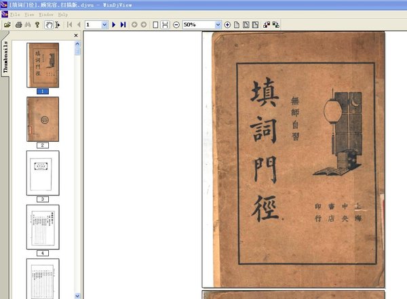Jump to last page button
Viewport: 407px width, 299px height.
[123, 24]
